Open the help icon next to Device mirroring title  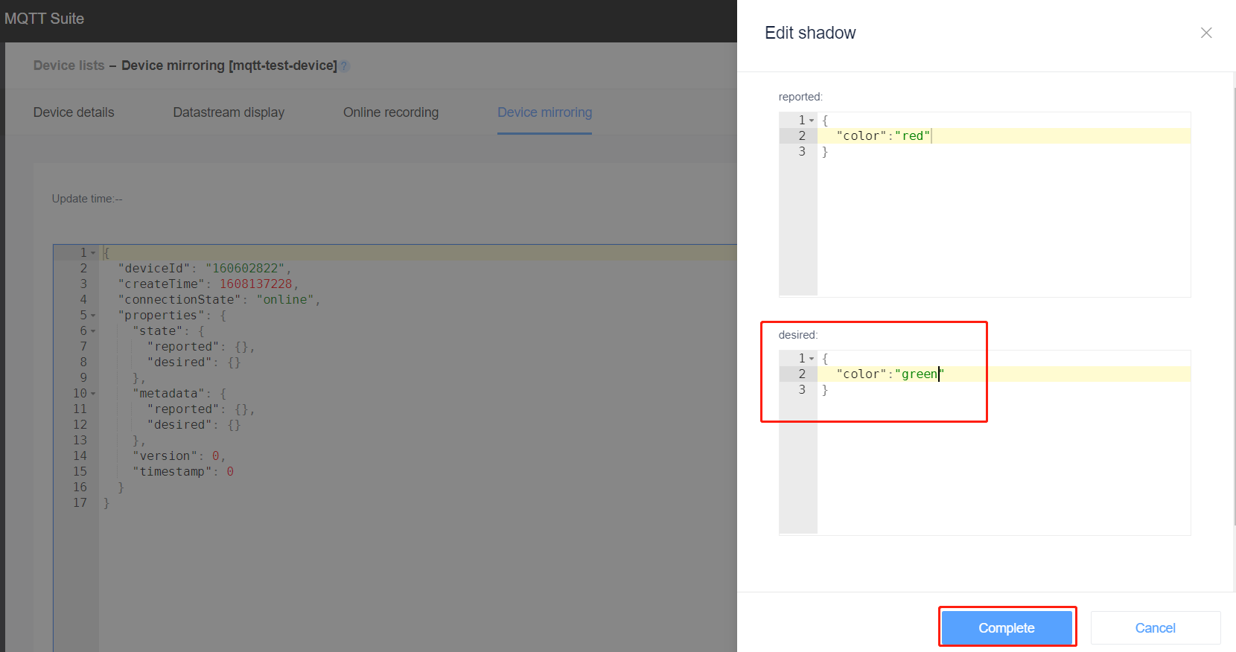coord(345,66)
